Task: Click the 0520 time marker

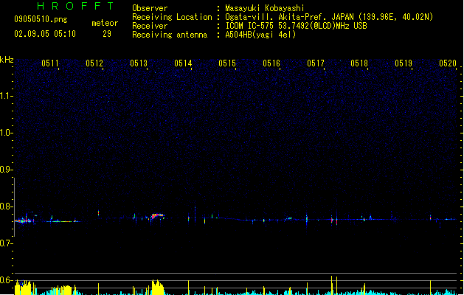Action: pyautogui.click(x=448, y=63)
